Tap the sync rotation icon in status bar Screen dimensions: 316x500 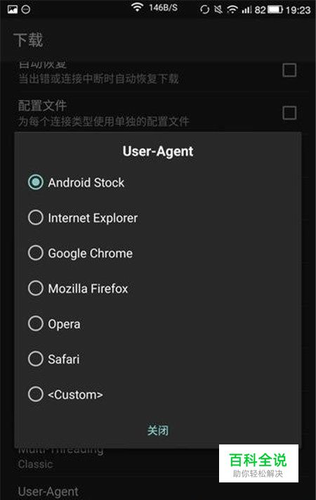204,10
